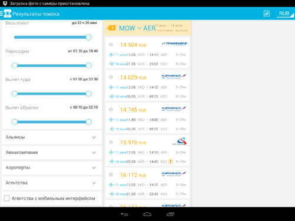Tap the Android home navigation button

click(147, 214)
